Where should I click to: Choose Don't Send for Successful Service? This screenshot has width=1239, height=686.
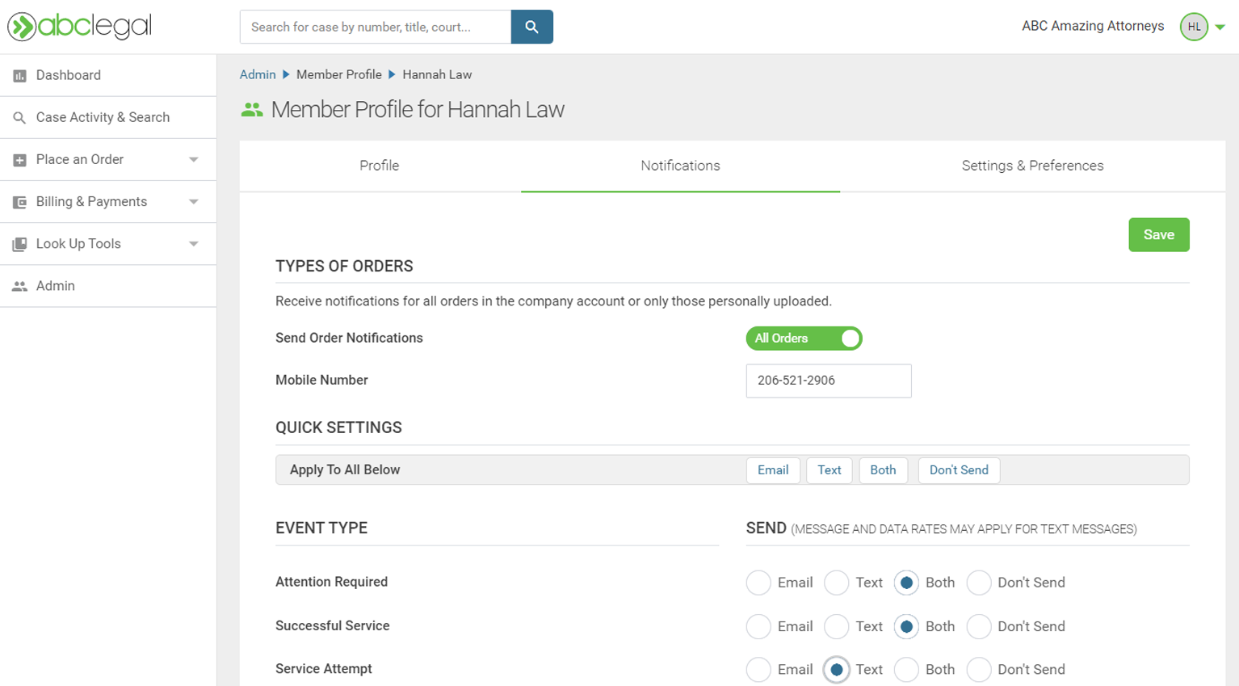click(979, 626)
